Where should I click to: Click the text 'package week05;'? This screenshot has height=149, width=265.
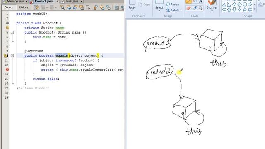[x=31, y=14]
